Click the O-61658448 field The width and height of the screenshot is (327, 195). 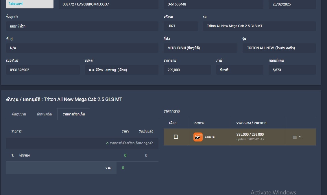[x=213, y=4]
